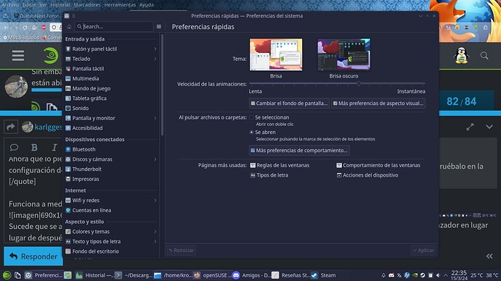Open Firefox Ver menu
Image resolution: width=501 pixels, height=281 pixels.
pos(43,5)
